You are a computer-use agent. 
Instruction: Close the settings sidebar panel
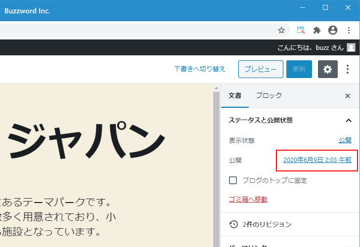coord(348,96)
